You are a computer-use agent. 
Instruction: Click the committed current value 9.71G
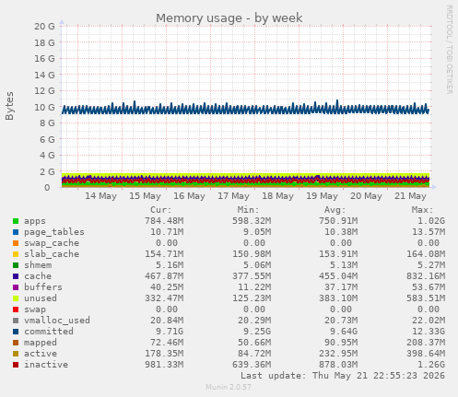coord(170,332)
